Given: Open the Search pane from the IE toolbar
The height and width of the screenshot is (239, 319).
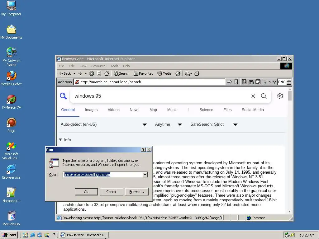Looking at the screenshot, I should [122, 73].
